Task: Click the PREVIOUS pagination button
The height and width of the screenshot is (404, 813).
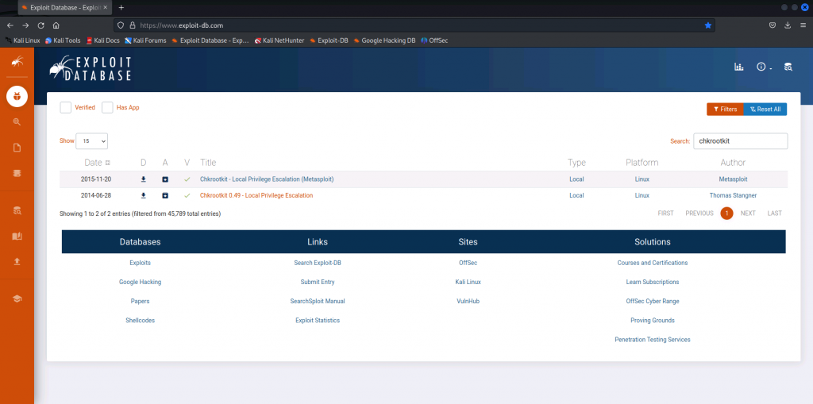Action: click(x=699, y=214)
